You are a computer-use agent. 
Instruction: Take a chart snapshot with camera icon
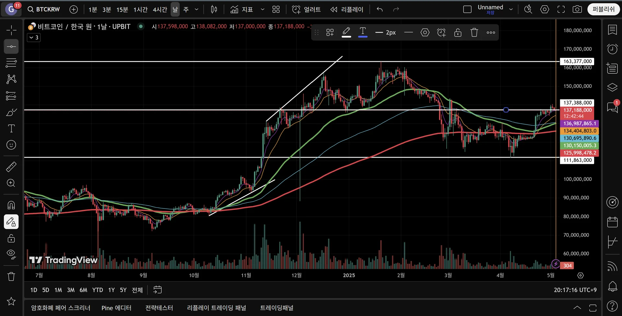[x=577, y=9]
